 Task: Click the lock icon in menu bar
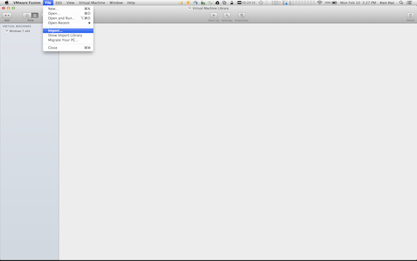(x=232, y=3)
